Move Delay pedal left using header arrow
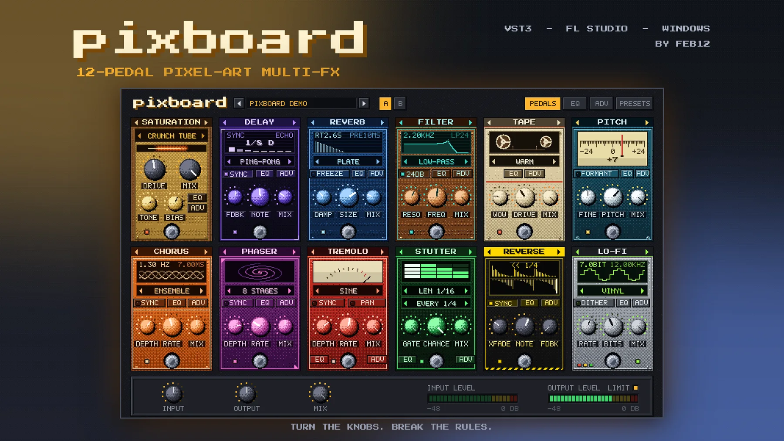This screenshot has height=441, width=784. pos(224,122)
